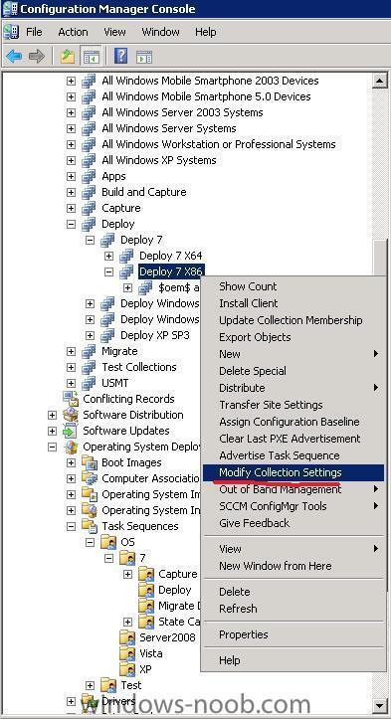Image resolution: width=391 pixels, height=719 pixels.
Task: Click the collection icon beside Migrate
Action: (x=89, y=351)
